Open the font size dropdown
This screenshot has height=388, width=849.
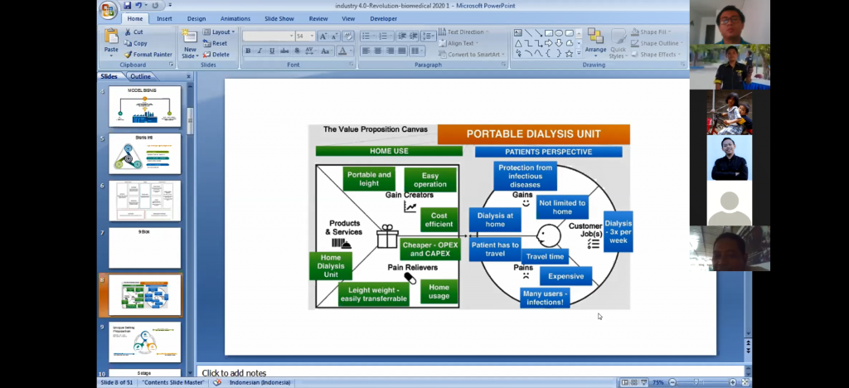tap(312, 36)
